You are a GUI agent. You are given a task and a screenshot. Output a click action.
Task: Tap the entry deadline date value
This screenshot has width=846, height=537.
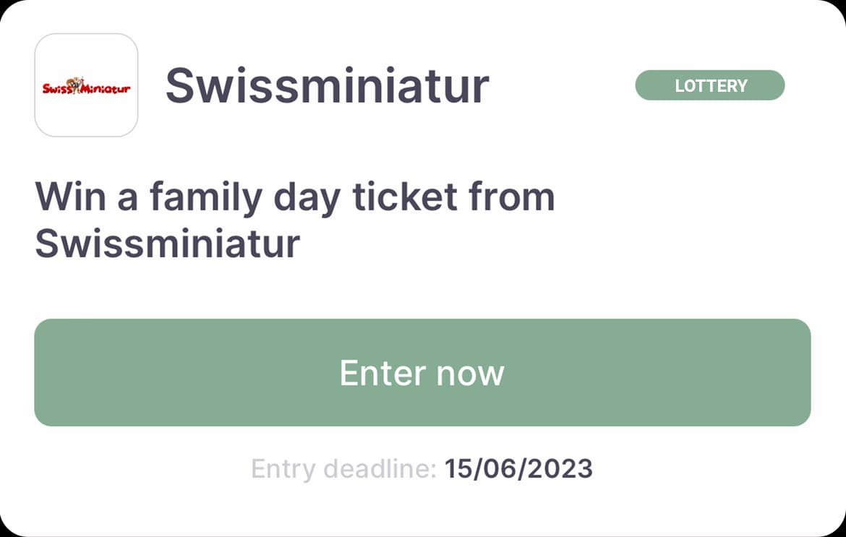518,468
